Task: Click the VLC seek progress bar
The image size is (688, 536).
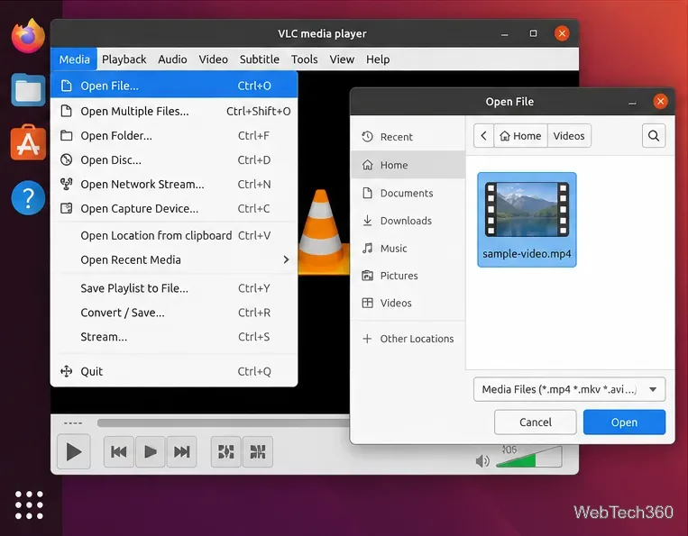Action: pos(224,422)
